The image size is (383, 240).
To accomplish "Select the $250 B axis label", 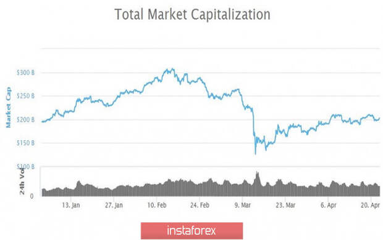I will coord(26,96).
